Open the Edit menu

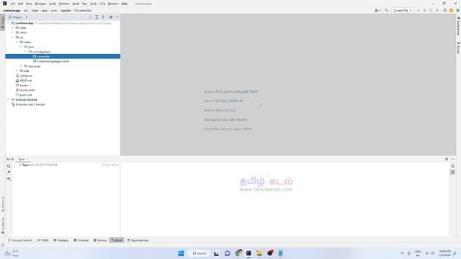20,4
